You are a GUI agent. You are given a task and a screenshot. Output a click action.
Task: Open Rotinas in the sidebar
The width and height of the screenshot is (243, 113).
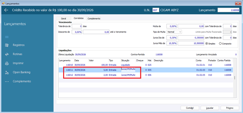(x=18, y=54)
